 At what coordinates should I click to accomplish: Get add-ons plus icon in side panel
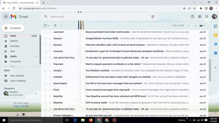216,67
